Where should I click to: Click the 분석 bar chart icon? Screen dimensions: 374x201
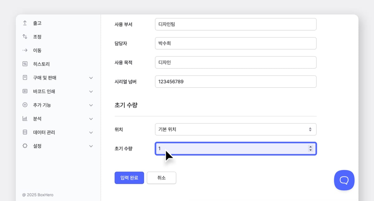25,119
